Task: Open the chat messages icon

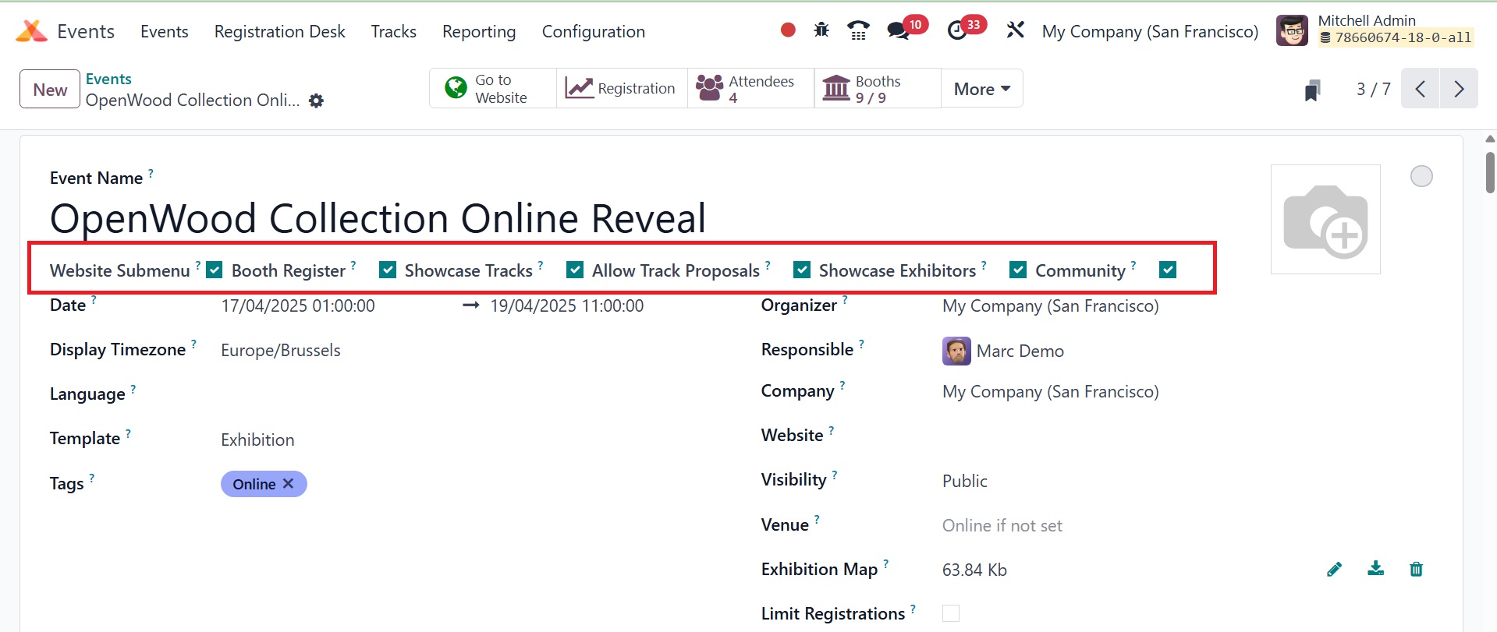Action: click(x=898, y=31)
